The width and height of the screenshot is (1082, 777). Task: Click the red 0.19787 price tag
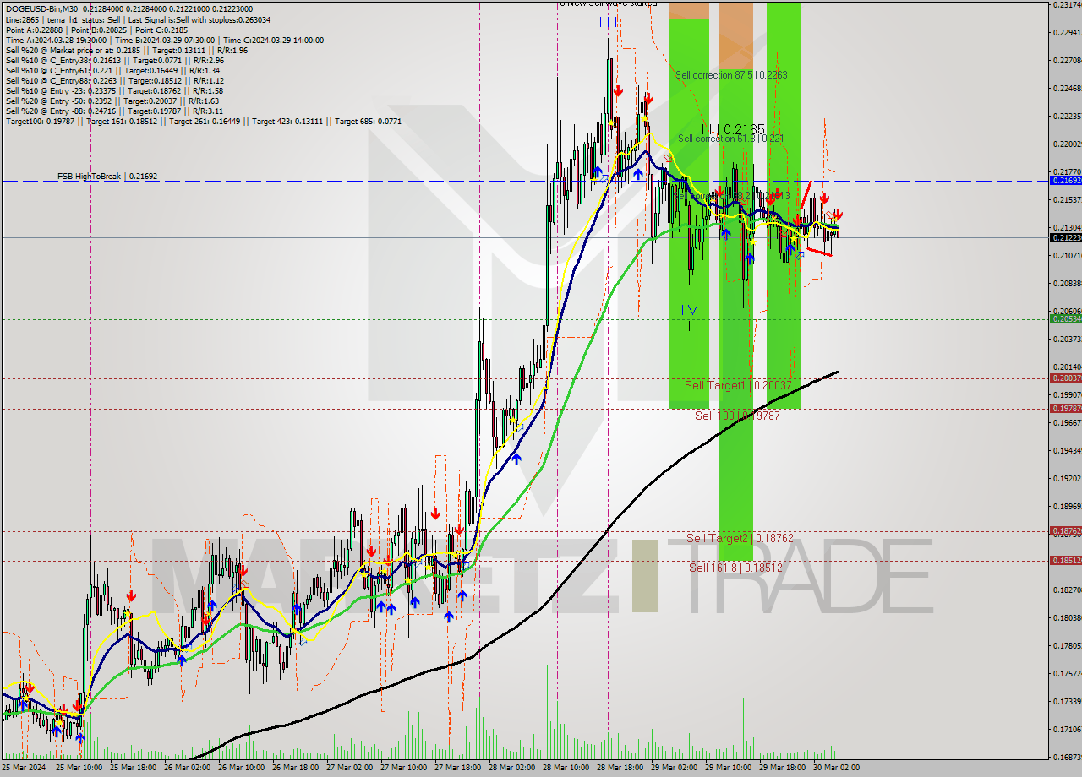(1065, 408)
